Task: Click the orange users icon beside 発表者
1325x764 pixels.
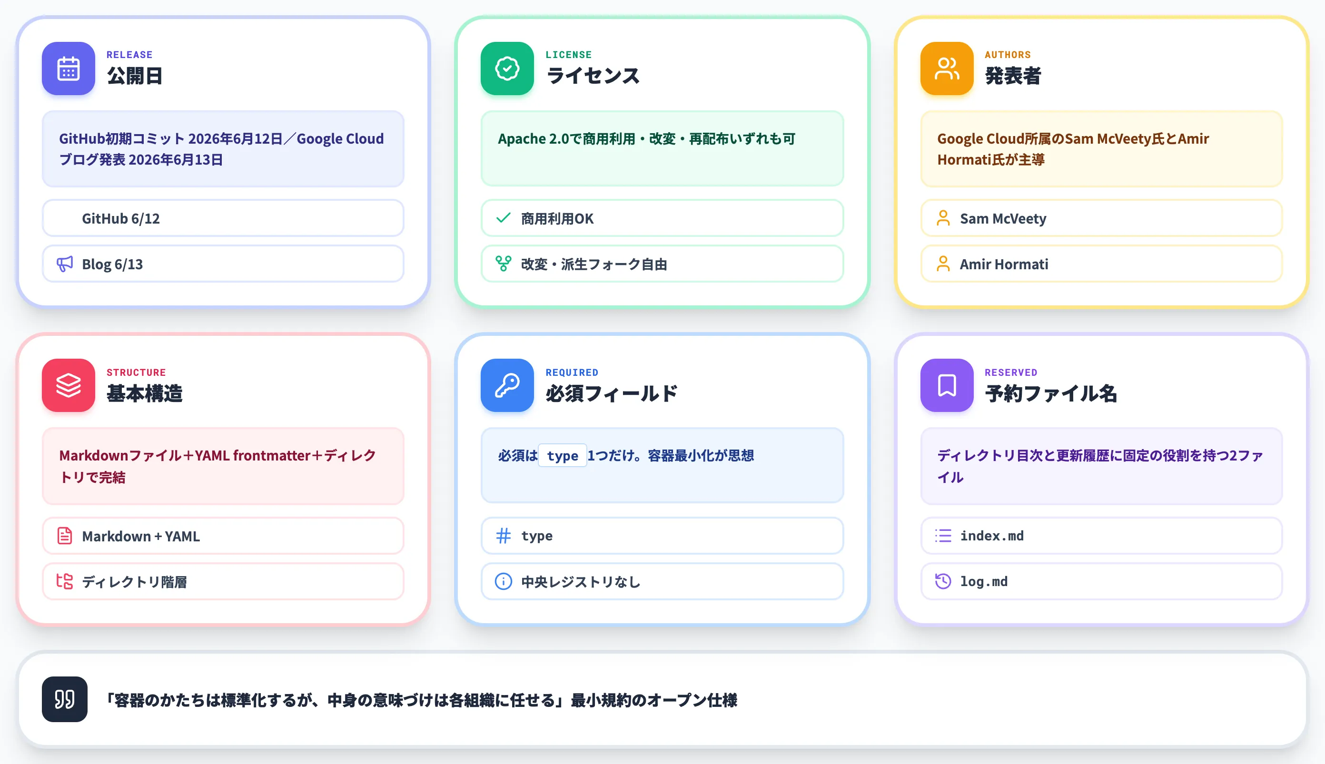Action: point(947,68)
